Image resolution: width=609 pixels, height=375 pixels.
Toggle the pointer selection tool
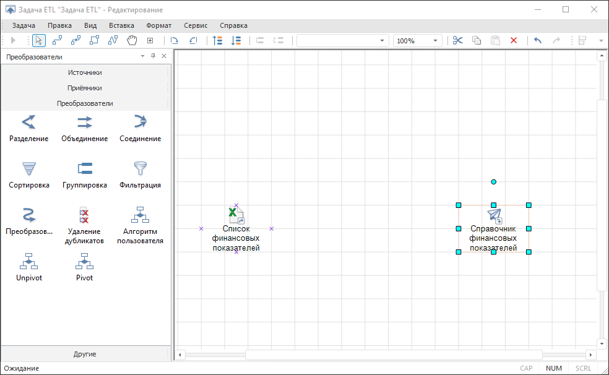[x=38, y=40]
